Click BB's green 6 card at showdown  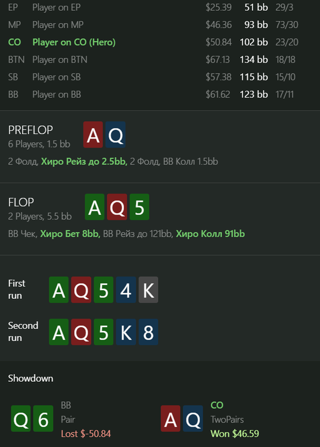click(x=43, y=418)
